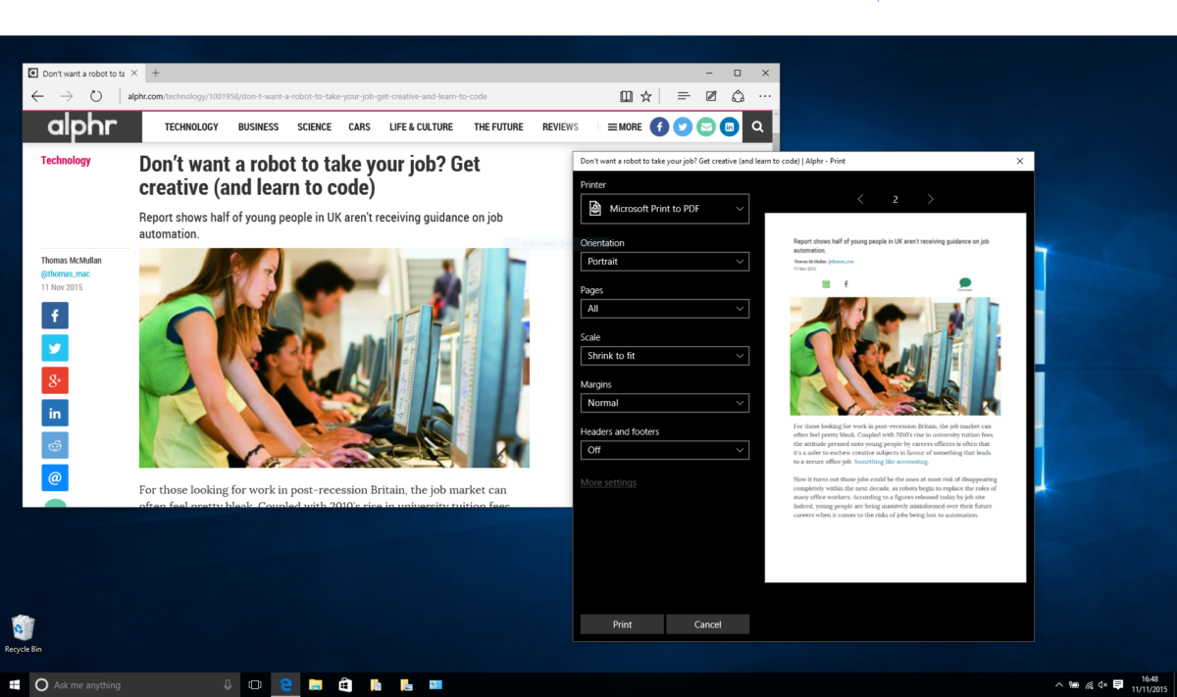Refresh the webpage using the reload icon

click(95, 96)
